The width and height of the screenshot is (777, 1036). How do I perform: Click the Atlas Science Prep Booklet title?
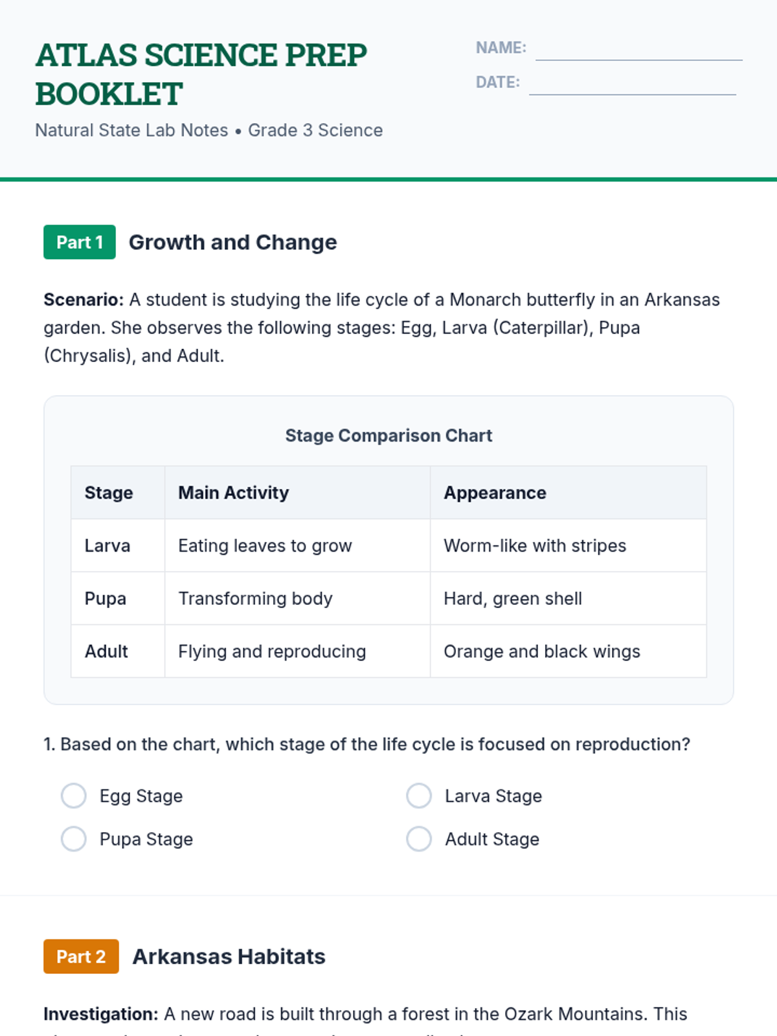[x=201, y=74]
